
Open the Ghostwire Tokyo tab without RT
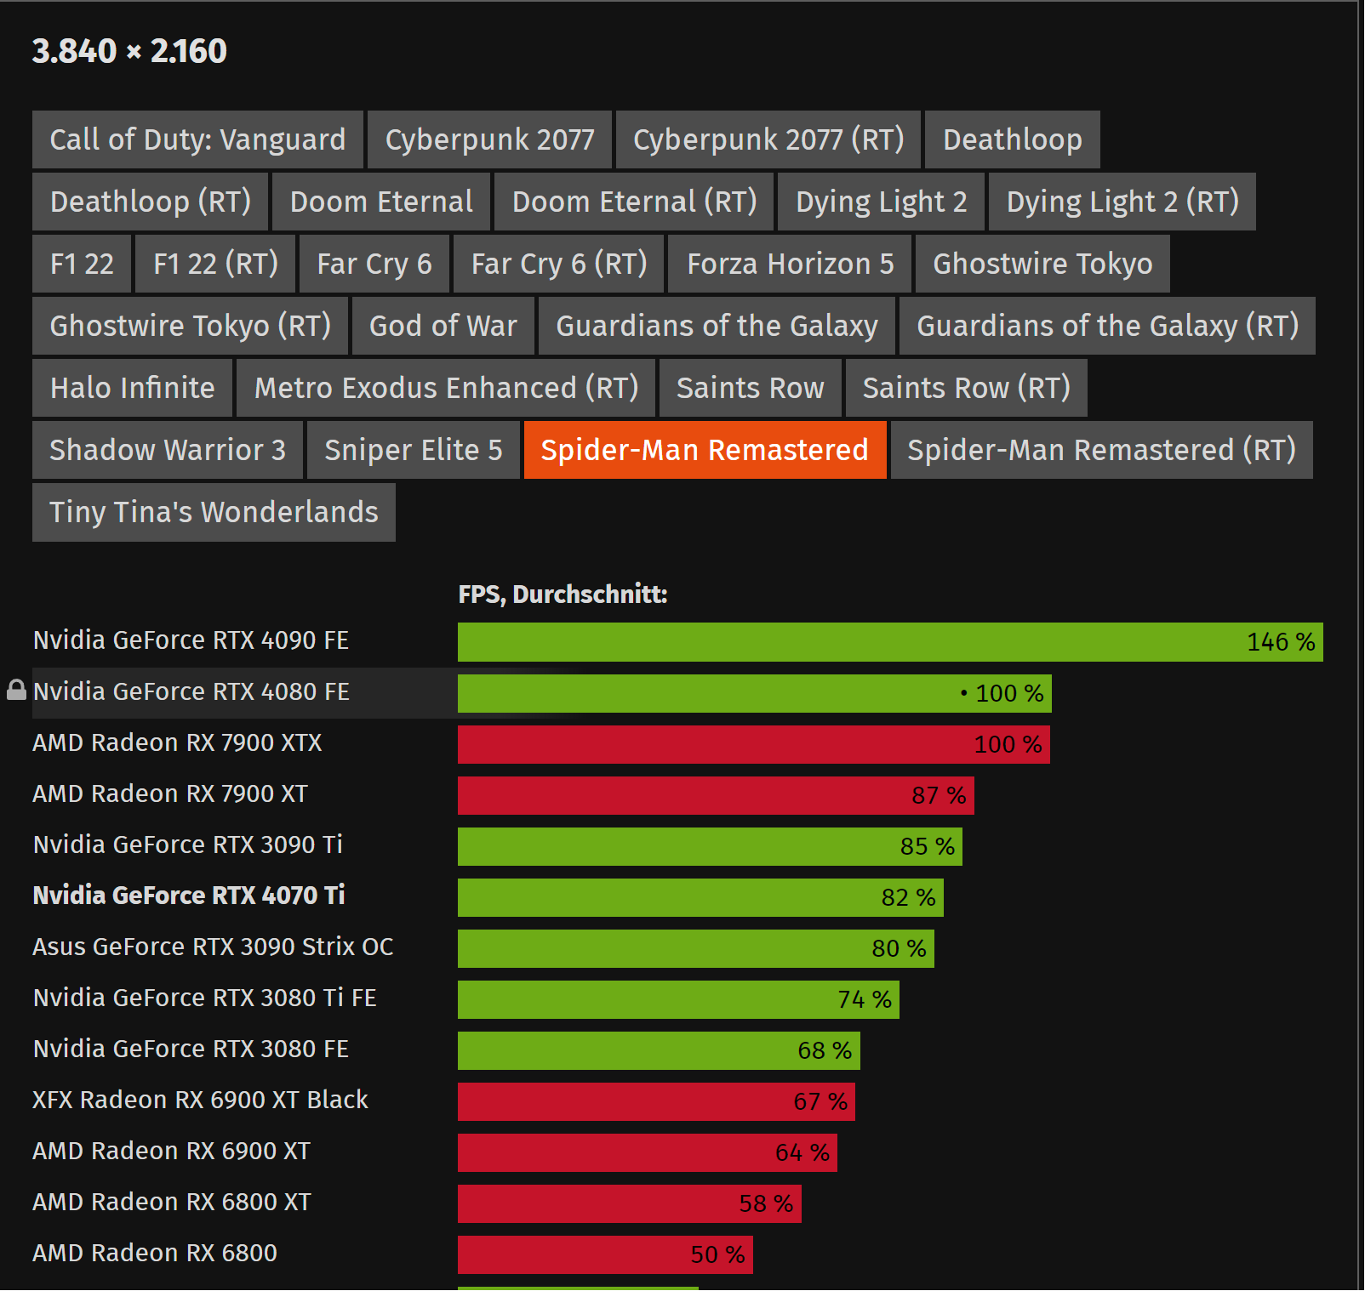pos(1042,264)
